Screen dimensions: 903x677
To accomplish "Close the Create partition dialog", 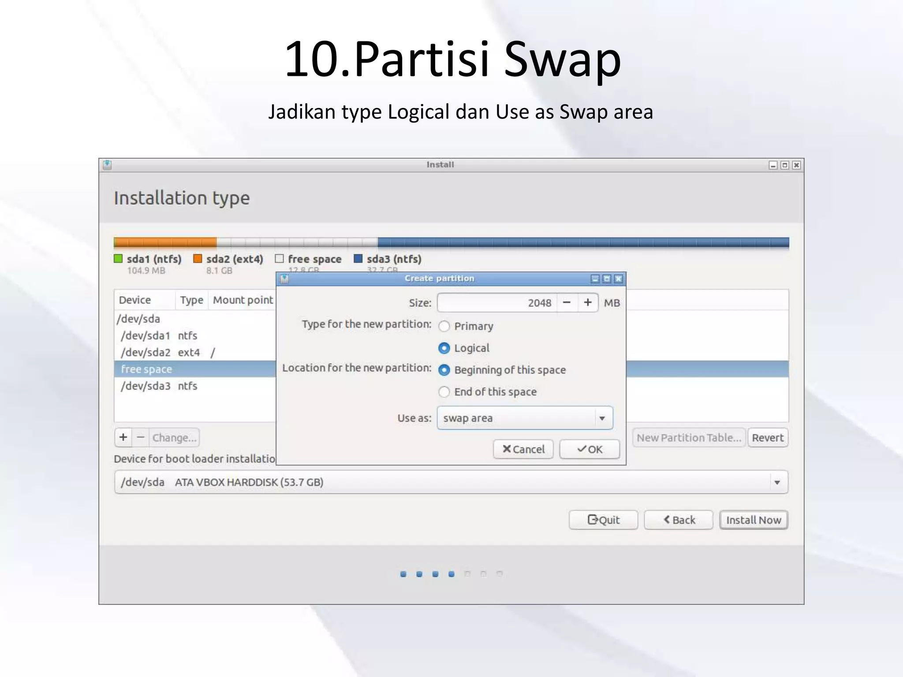I will click(619, 279).
